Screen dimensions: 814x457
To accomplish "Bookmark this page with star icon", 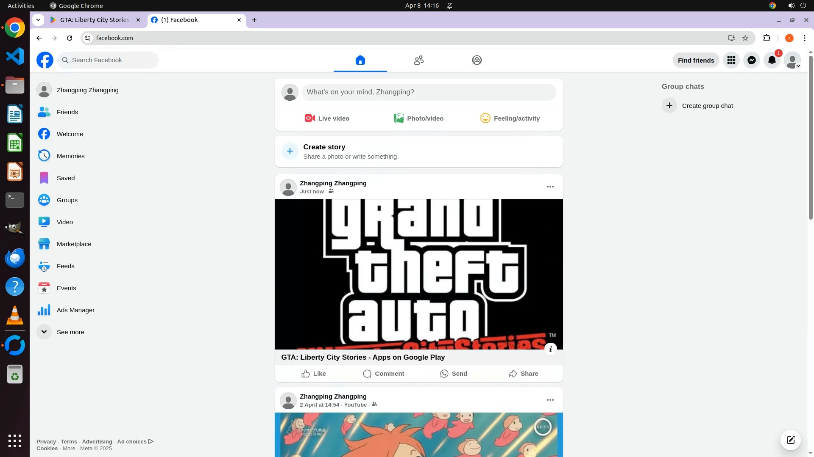I will point(745,38).
